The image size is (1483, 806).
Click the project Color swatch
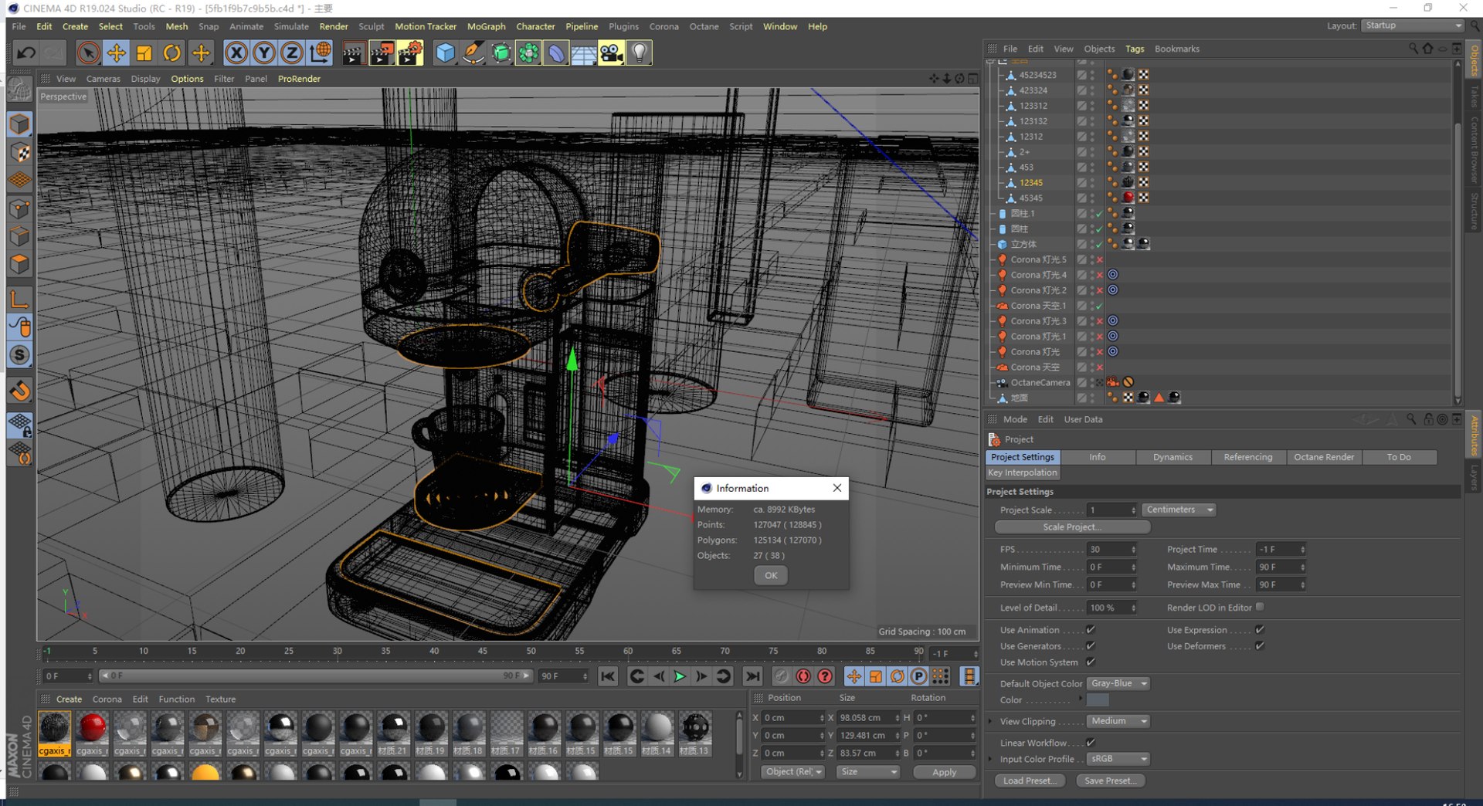[x=1098, y=700]
